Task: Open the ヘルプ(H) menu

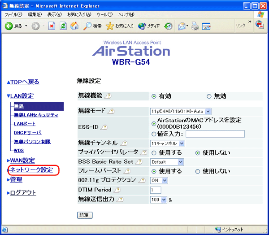Action: (126, 15)
